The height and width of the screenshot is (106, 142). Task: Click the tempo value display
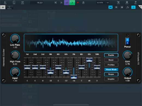pos(100,3)
